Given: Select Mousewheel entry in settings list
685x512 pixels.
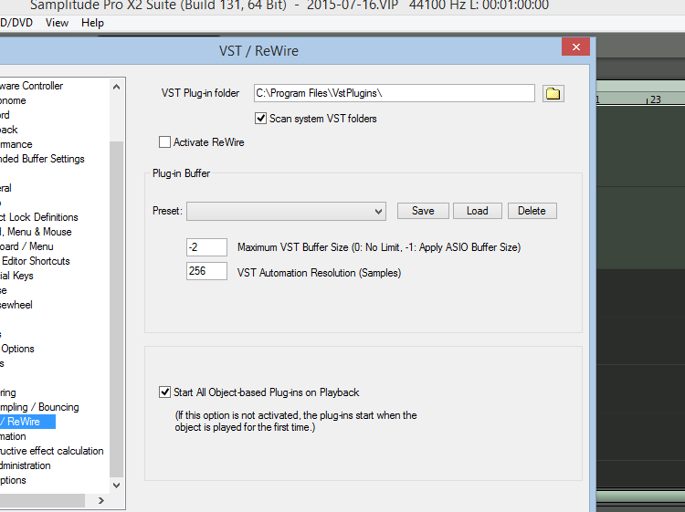Looking at the screenshot, I should [x=16, y=305].
